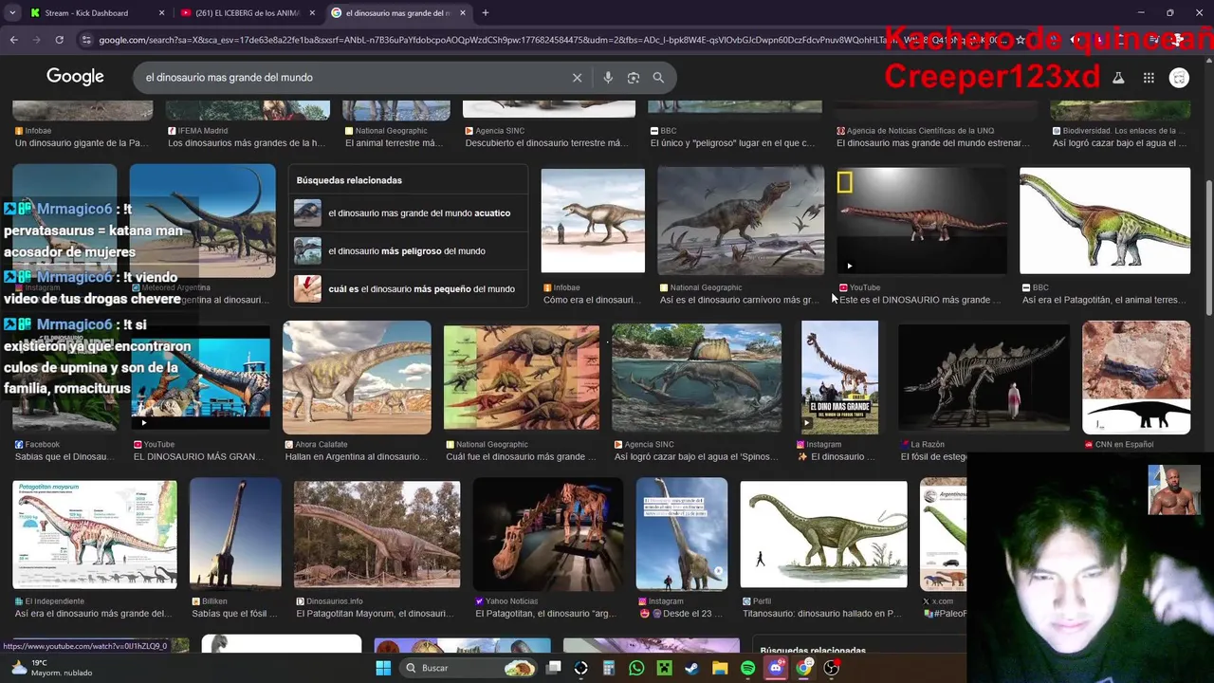
Task: Open Agencia SINC Spinosaurus underwater image
Action: coord(697,377)
